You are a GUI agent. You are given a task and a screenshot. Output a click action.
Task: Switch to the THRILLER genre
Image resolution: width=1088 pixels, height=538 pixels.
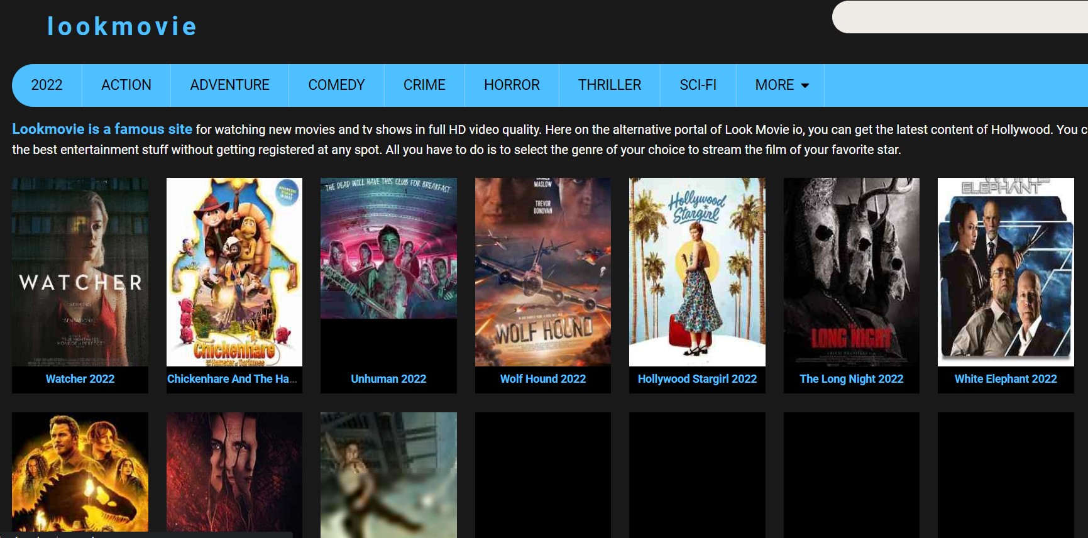tap(610, 85)
